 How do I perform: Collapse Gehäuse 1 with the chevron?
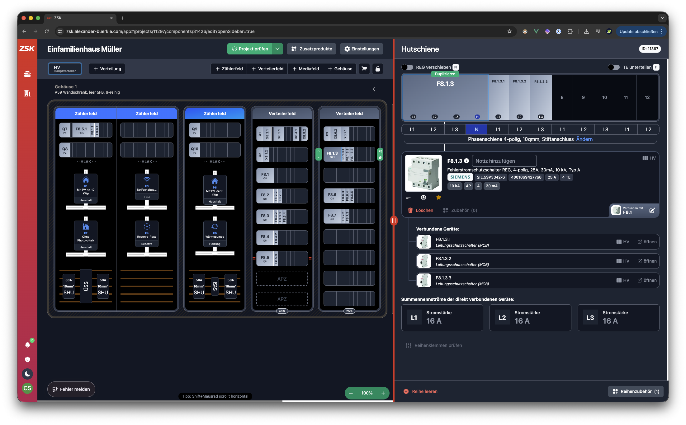coord(374,89)
